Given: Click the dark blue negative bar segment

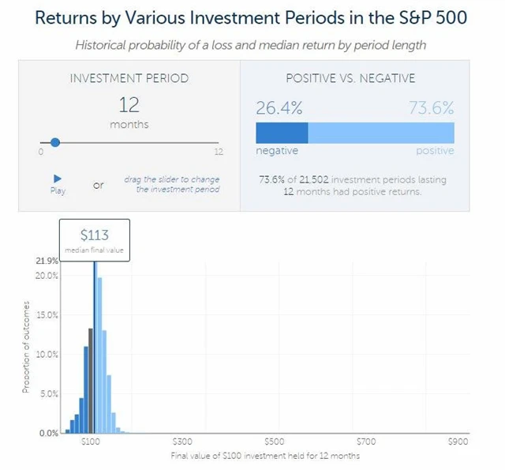Looking at the screenshot, I should [281, 132].
